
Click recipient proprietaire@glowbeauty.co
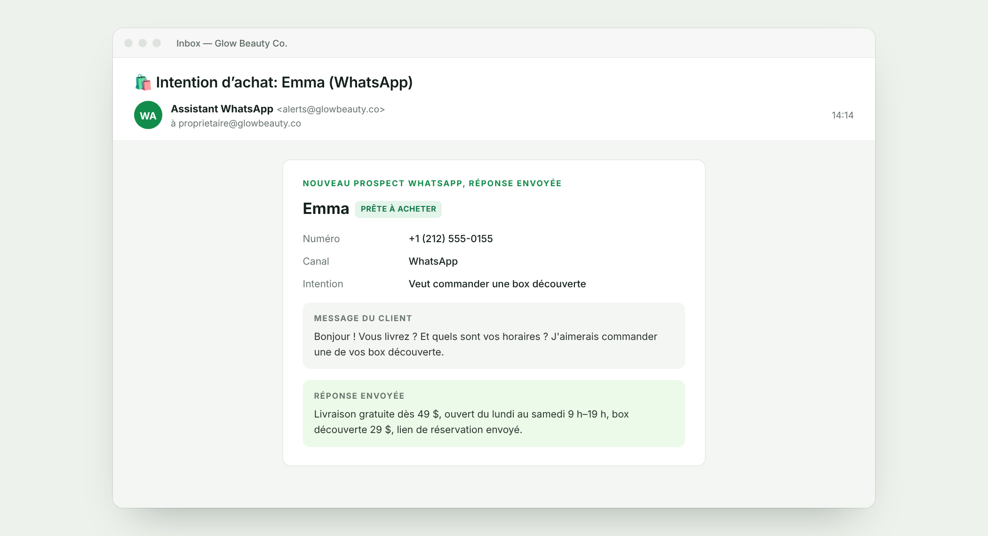(x=239, y=123)
